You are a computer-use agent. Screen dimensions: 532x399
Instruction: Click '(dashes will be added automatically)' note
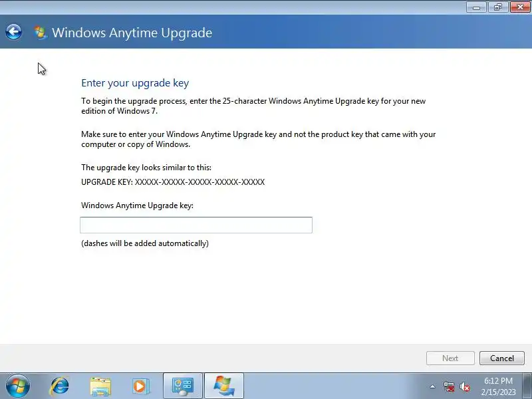tap(145, 243)
